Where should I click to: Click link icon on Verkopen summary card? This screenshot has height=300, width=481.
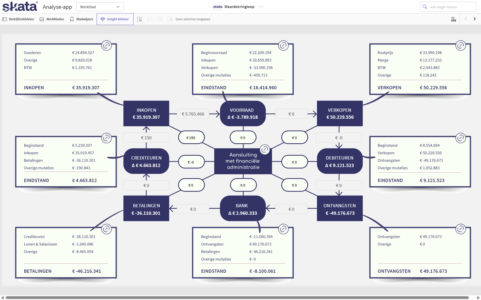pos(460,45)
